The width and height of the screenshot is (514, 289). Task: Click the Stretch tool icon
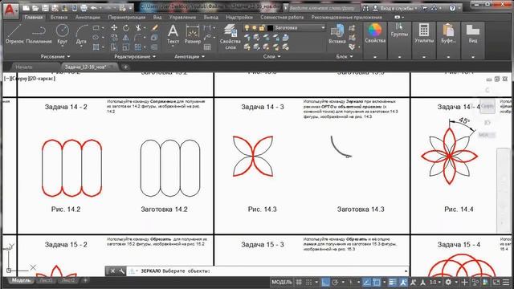(x=114, y=47)
